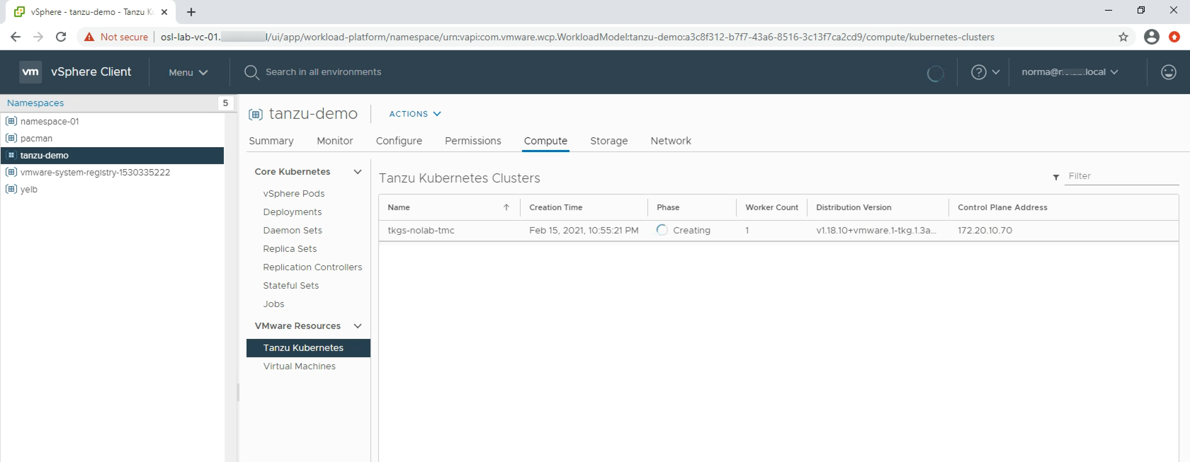Screen dimensions: 1190x462
Task: Click the search magnifier icon
Action: [251, 73]
